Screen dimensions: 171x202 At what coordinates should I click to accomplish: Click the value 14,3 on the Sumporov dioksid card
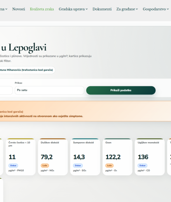click(x=79, y=157)
